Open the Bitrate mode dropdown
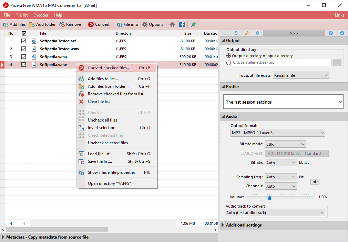The image size is (348, 242). click(285, 144)
